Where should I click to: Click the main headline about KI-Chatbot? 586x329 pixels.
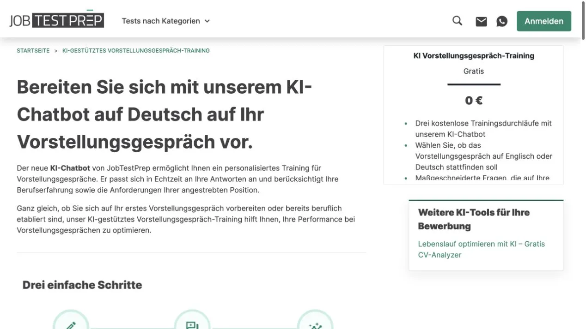tap(165, 114)
